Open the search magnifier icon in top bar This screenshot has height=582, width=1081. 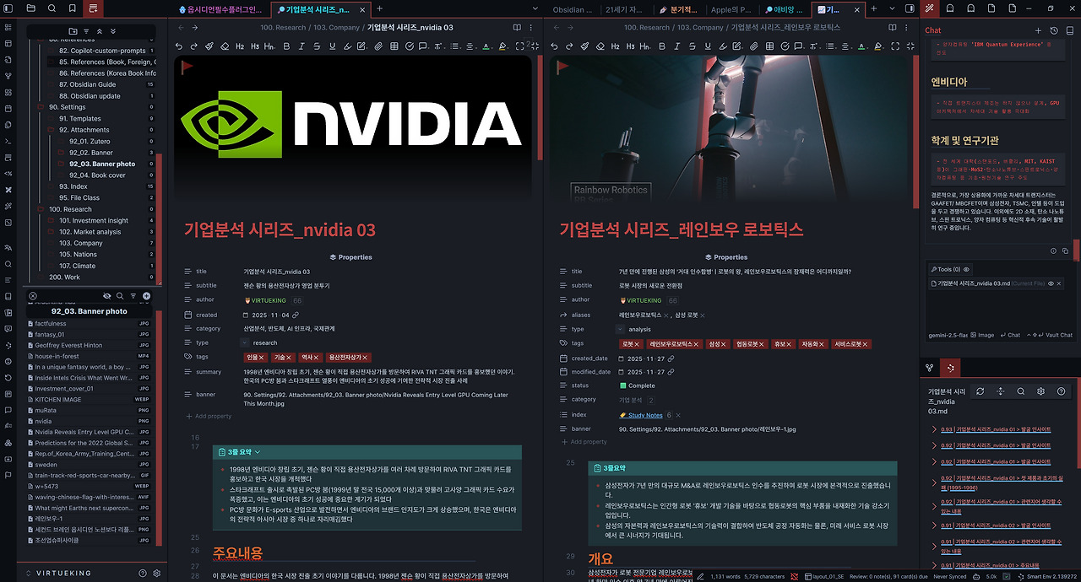click(x=52, y=8)
